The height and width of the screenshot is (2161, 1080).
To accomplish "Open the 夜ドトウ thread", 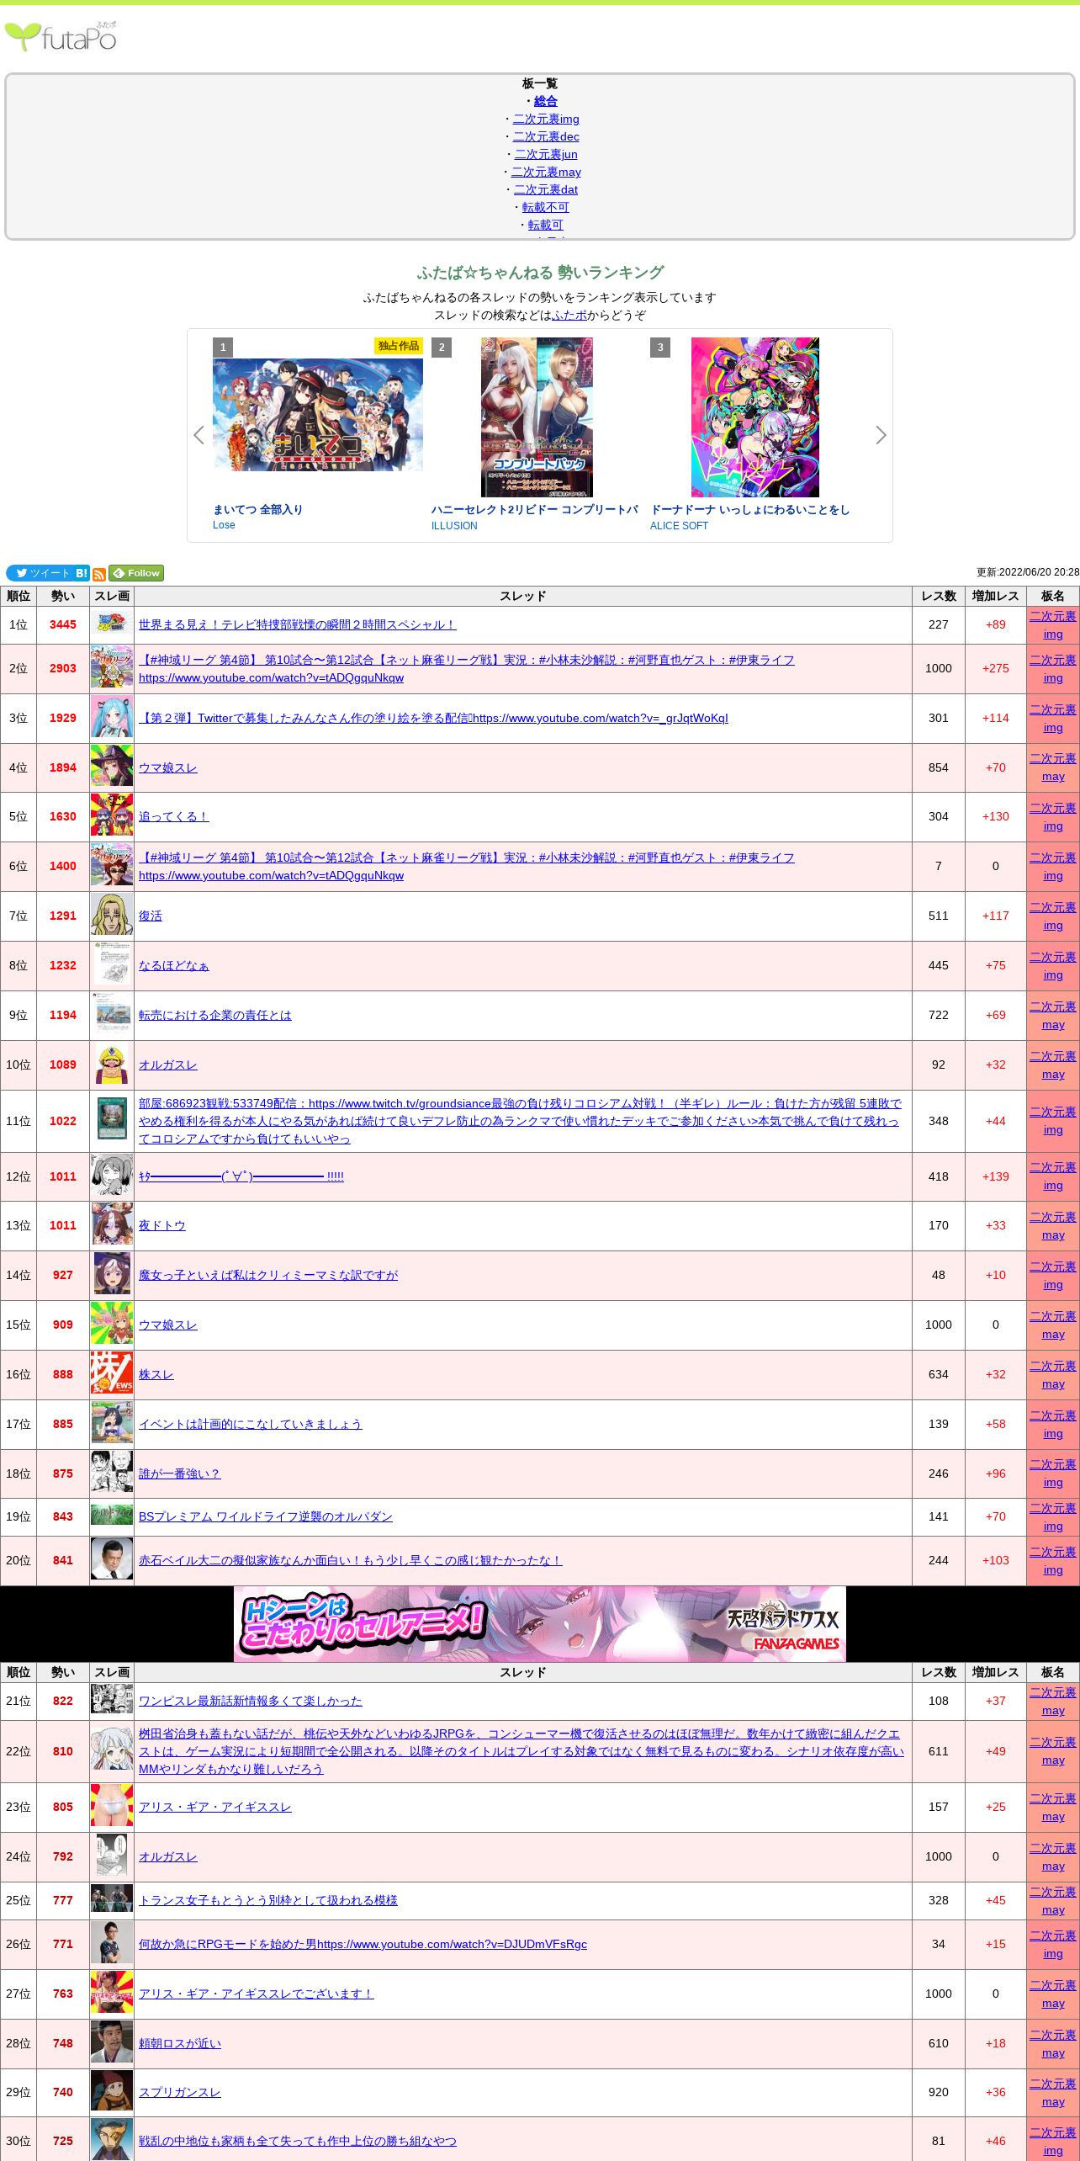I will tap(162, 1225).
